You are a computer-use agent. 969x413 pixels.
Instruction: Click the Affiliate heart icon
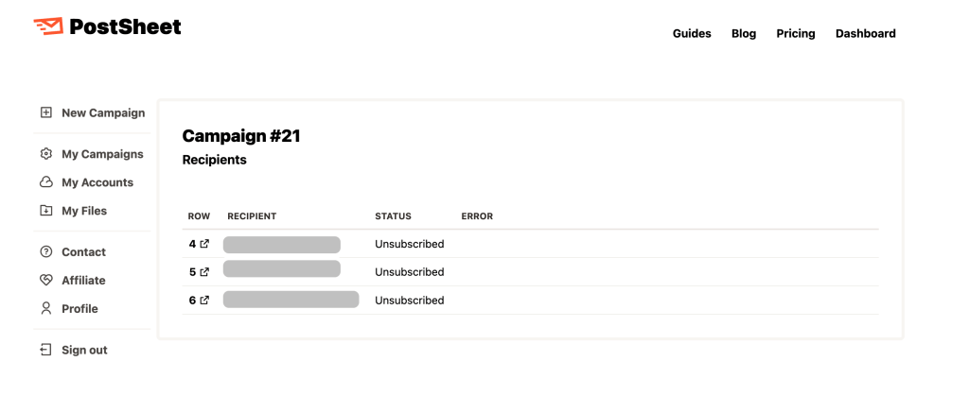tap(45, 281)
